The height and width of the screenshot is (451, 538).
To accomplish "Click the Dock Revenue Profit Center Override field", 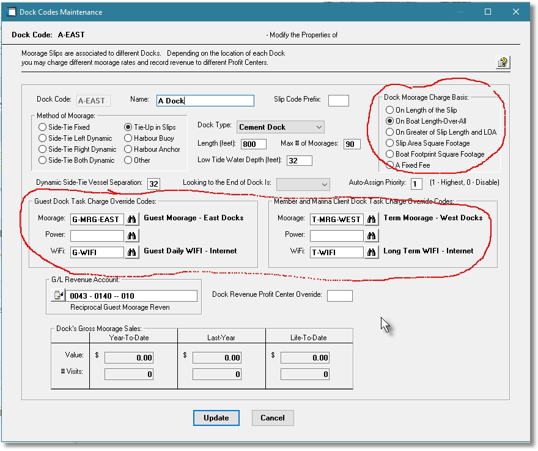I will [x=340, y=295].
